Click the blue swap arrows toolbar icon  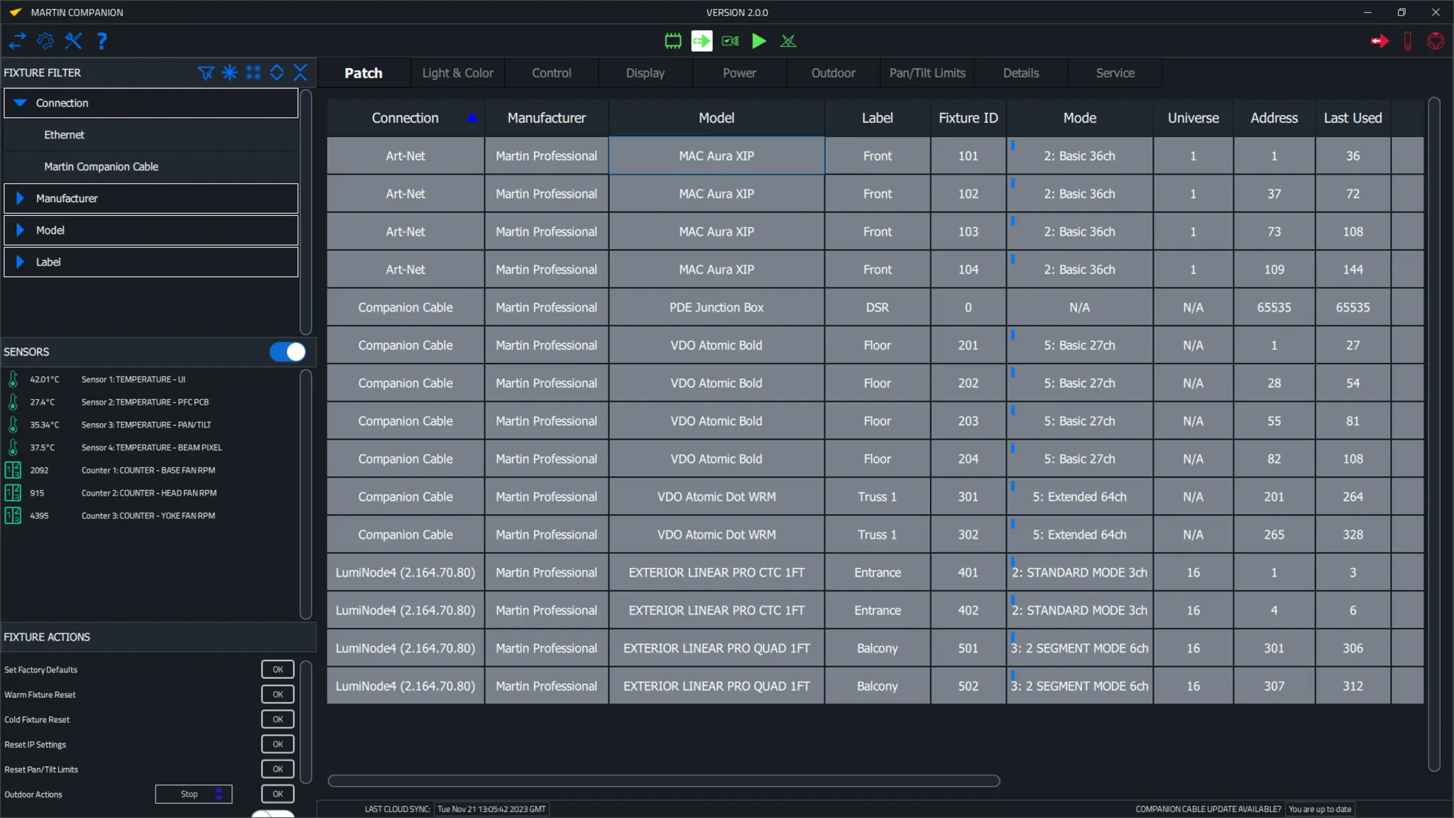17,41
